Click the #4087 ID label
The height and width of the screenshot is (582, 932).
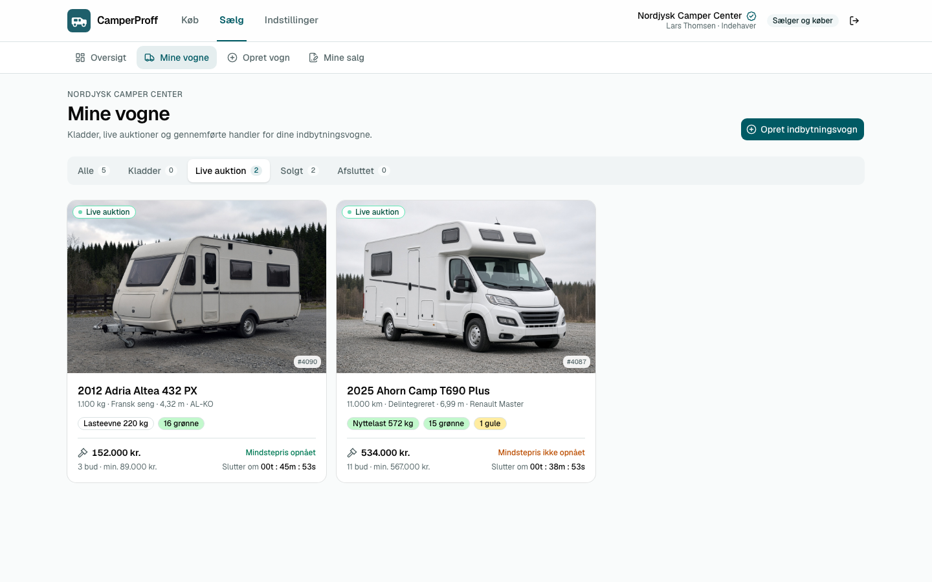(577, 362)
